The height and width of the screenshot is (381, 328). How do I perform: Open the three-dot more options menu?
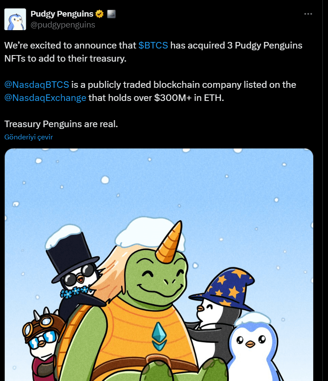pos(308,14)
